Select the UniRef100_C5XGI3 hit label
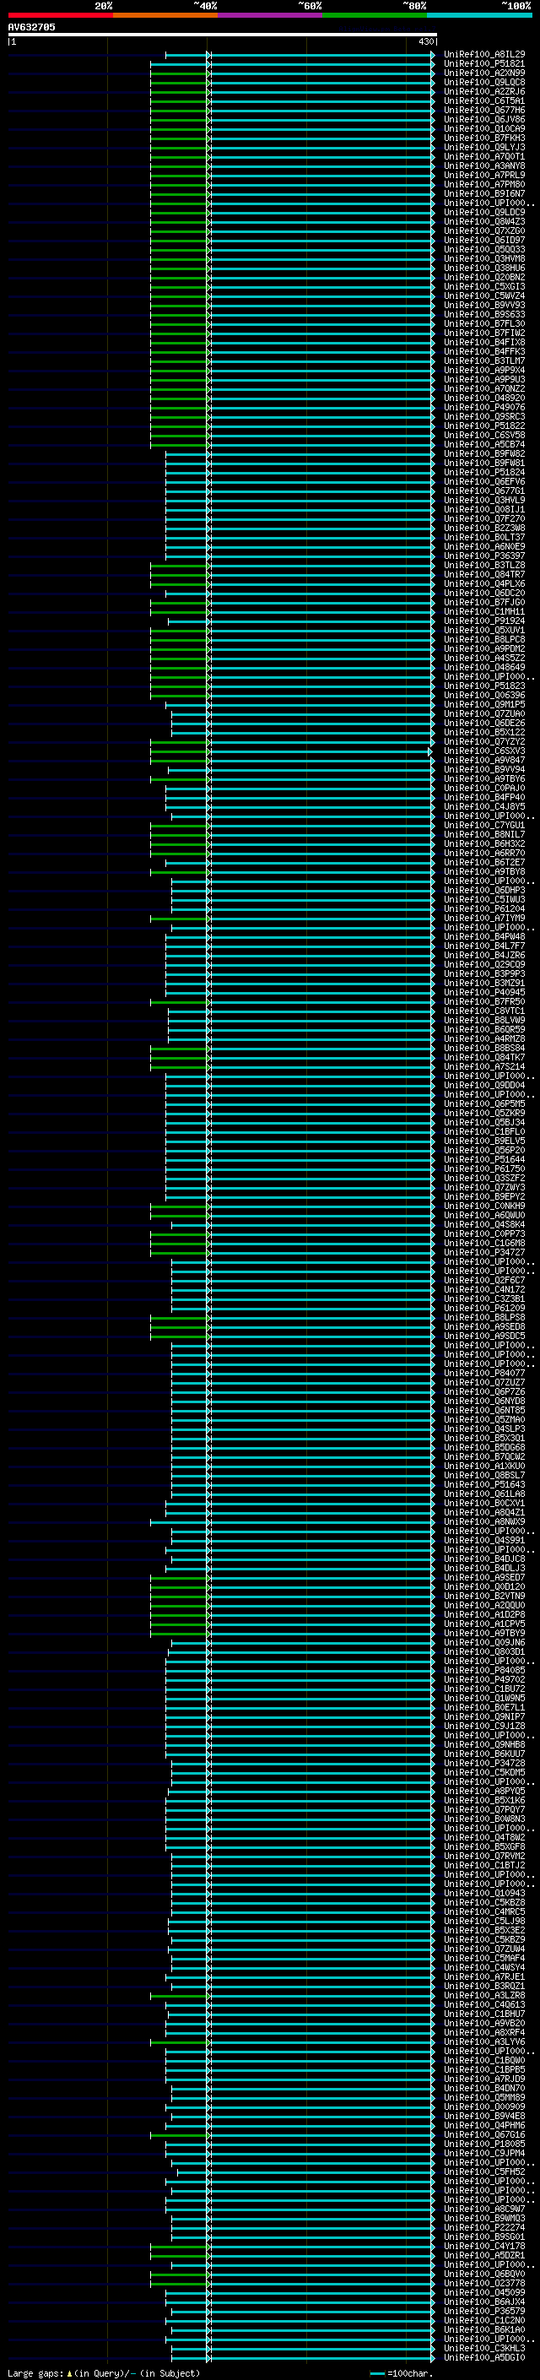 tap(483, 286)
